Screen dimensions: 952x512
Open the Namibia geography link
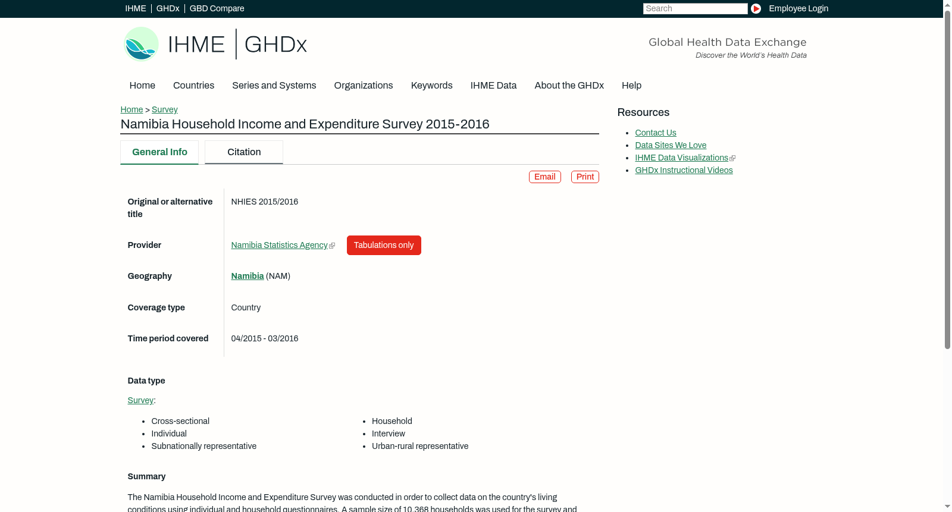click(x=248, y=276)
